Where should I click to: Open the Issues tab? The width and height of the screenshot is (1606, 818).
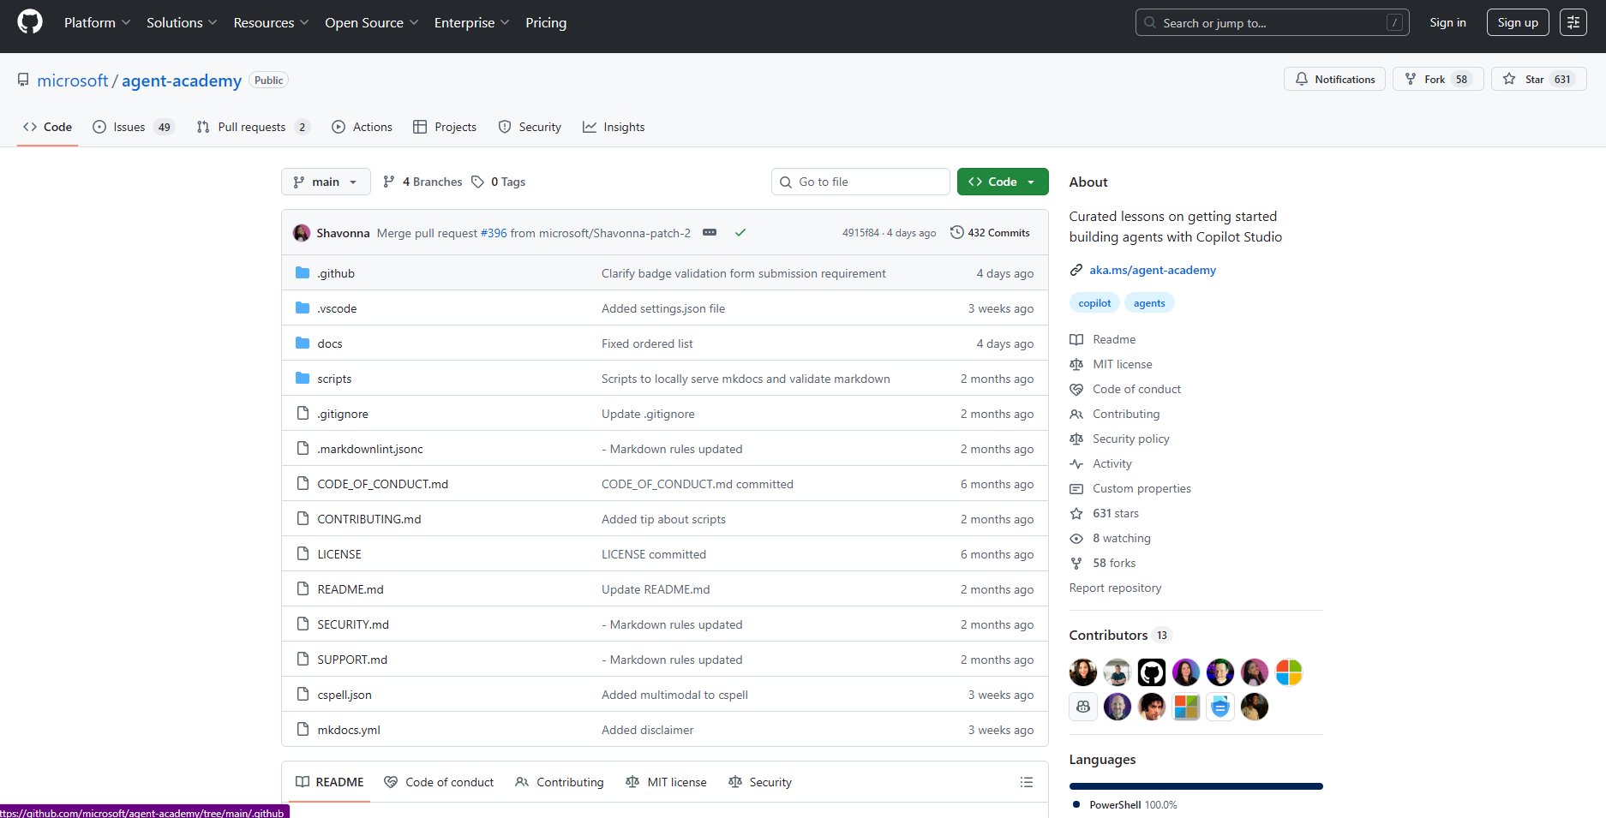(133, 127)
